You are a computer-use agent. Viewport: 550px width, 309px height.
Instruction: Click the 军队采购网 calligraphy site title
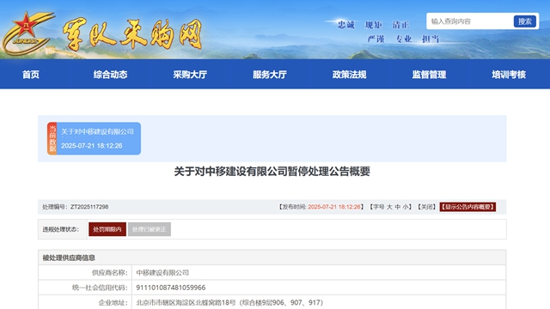click(132, 33)
